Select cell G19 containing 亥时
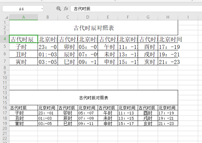The image size is (202, 143). 148,123
